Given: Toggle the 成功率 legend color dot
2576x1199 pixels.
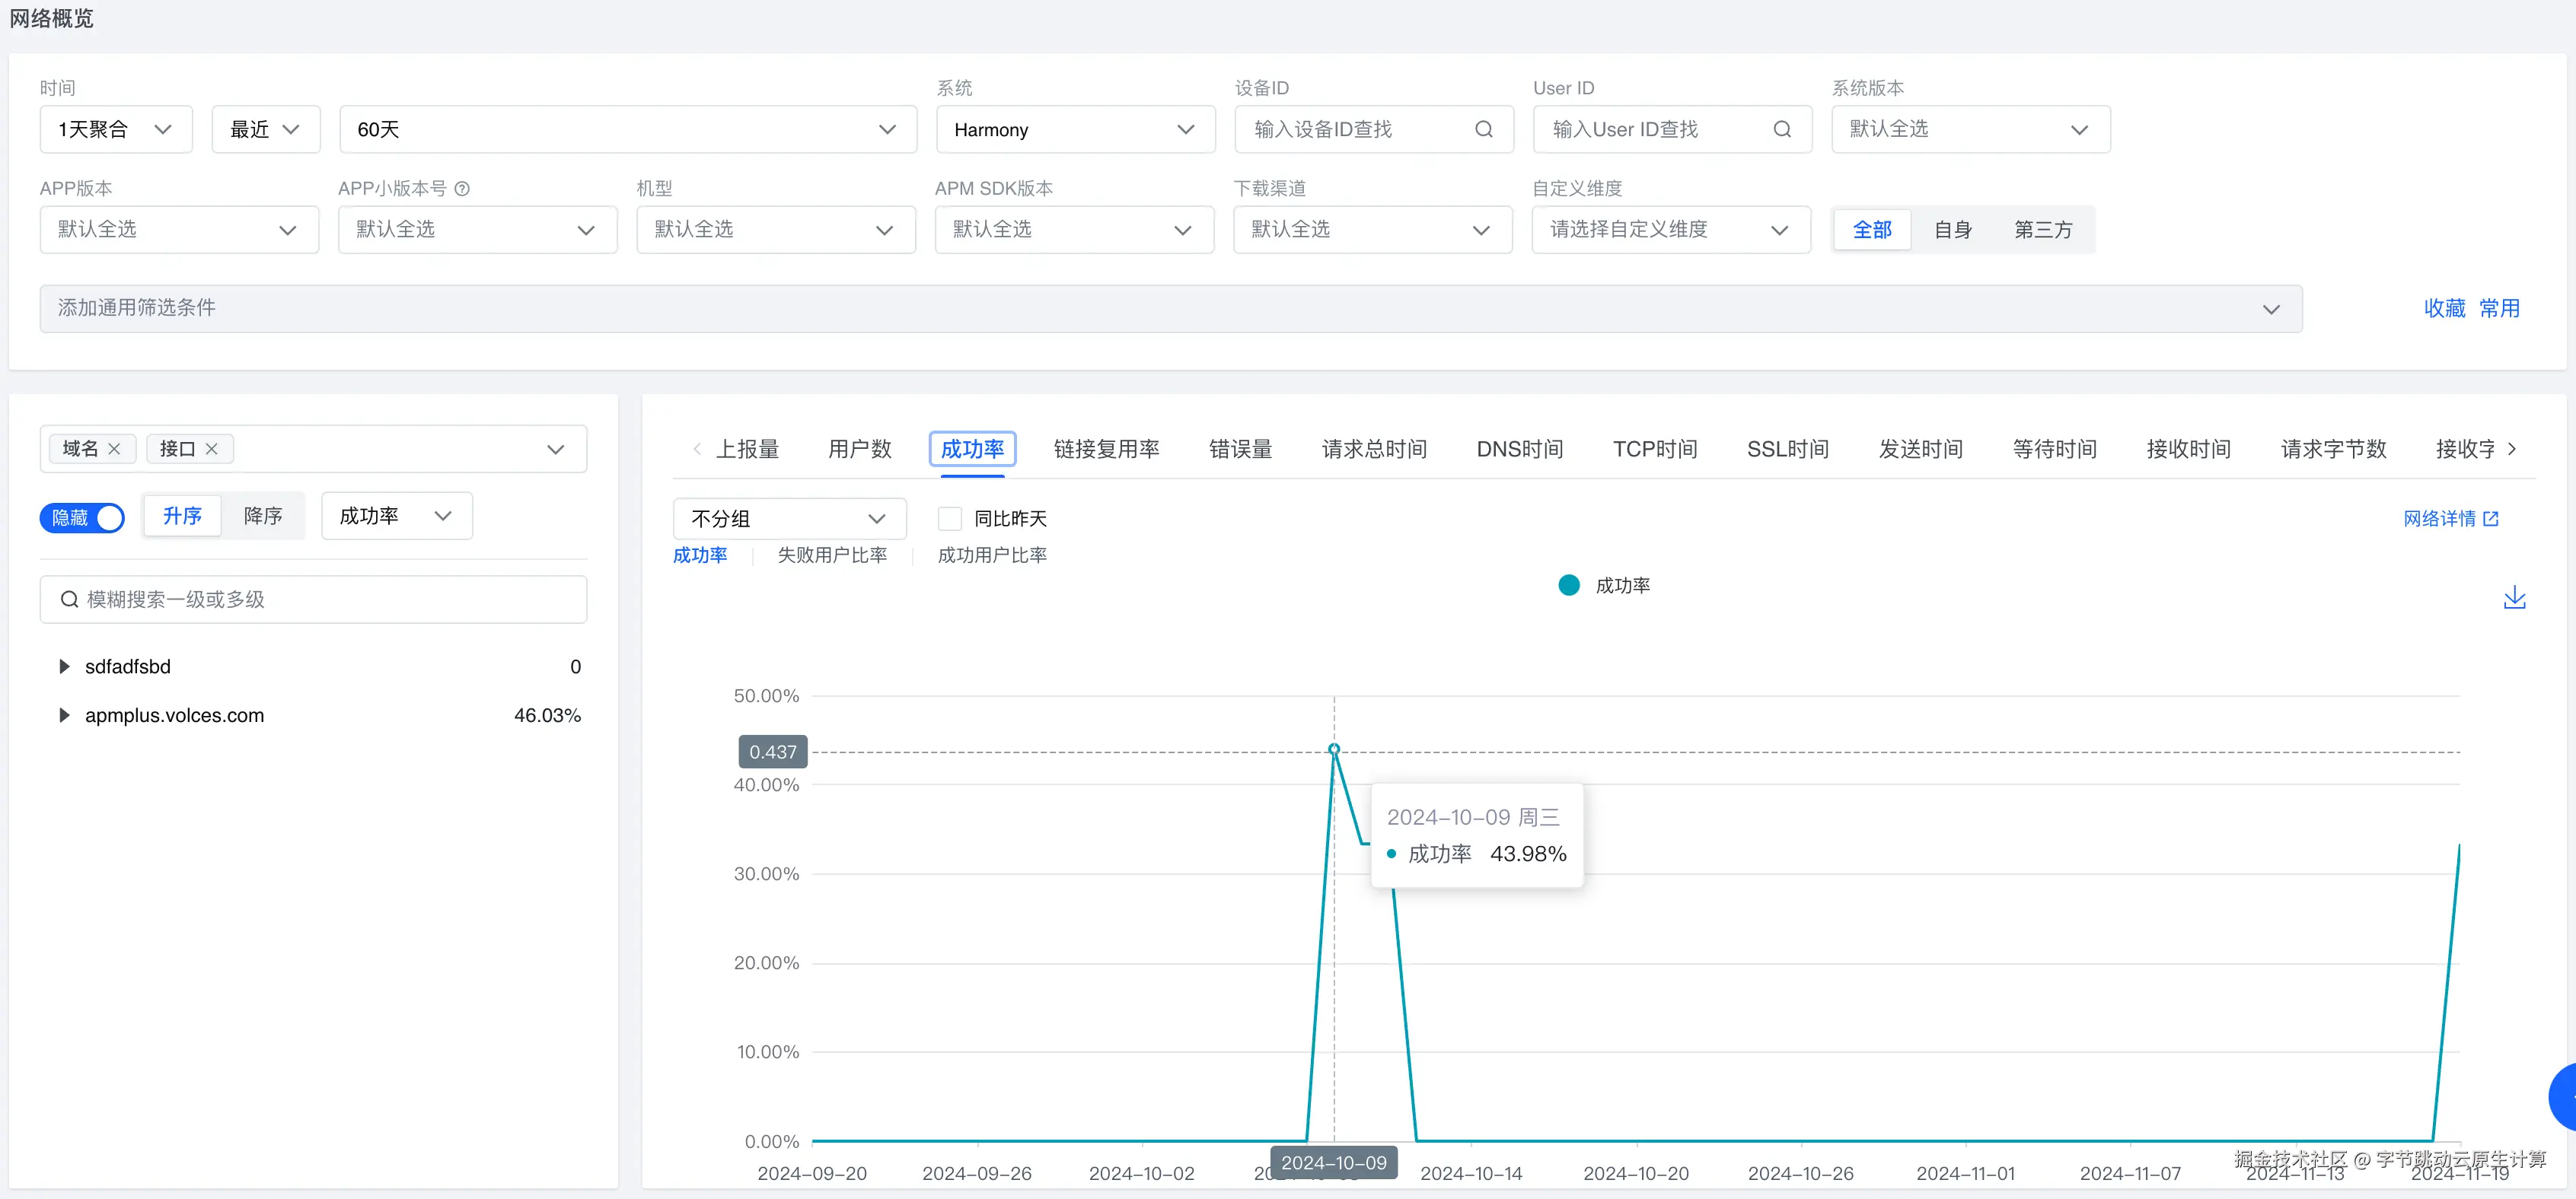Looking at the screenshot, I should pyautogui.click(x=1569, y=586).
